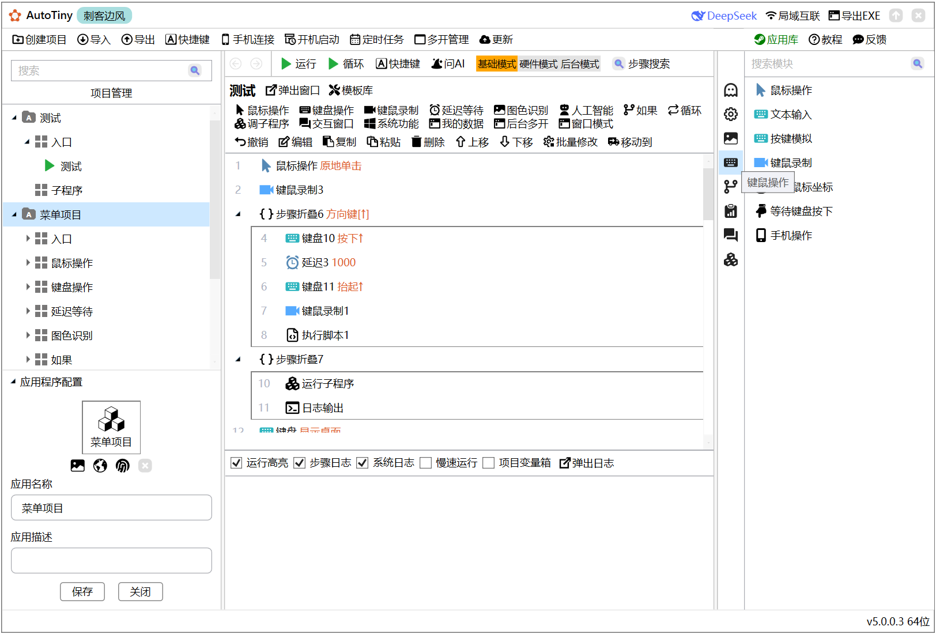Open 步骤搜索 step search
Screen dimensions: 936x634
point(641,64)
